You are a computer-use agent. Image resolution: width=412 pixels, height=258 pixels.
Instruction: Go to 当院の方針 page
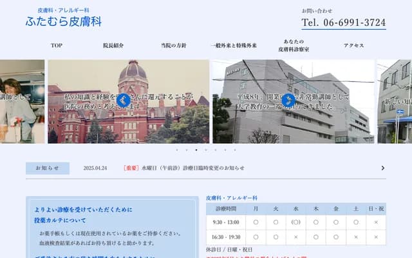pyautogui.click(x=173, y=46)
